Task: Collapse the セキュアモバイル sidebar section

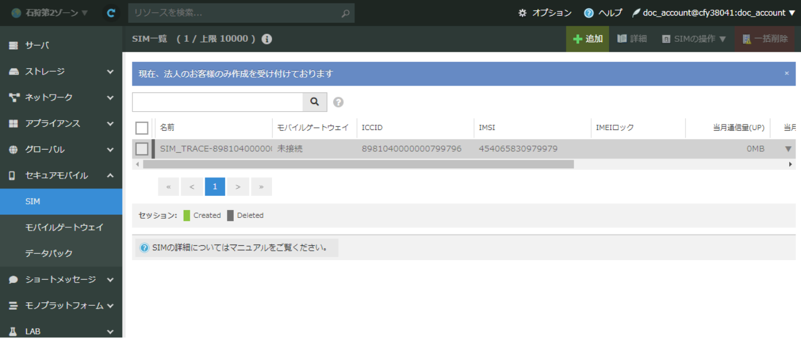Action: (x=61, y=176)
